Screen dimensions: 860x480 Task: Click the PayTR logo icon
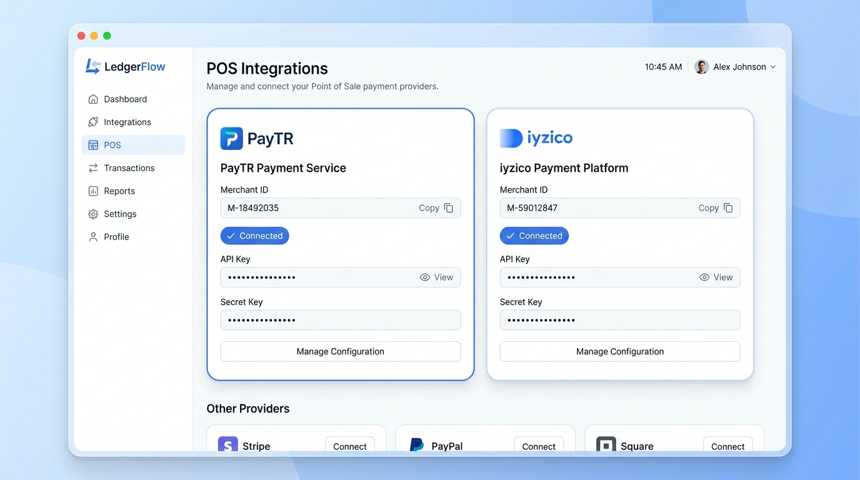[x=231, y=139]
